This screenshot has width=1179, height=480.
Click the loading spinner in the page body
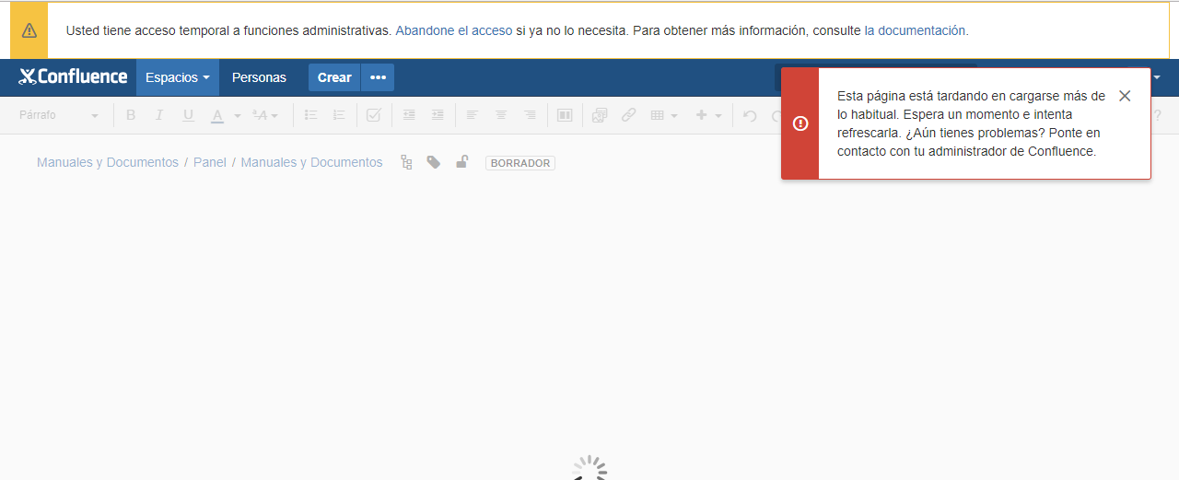[589, 468]
